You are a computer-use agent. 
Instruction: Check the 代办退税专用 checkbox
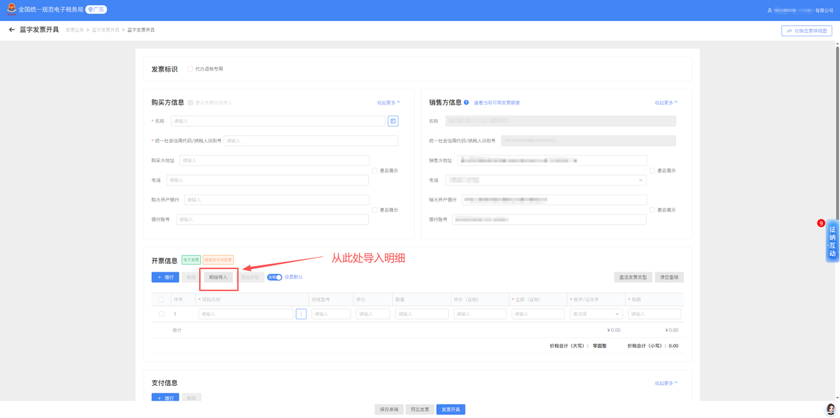(190, 69)
